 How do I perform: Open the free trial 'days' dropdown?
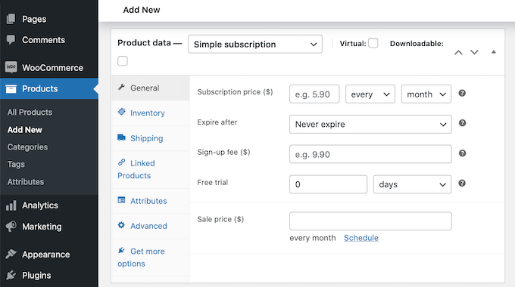(412, 184)
